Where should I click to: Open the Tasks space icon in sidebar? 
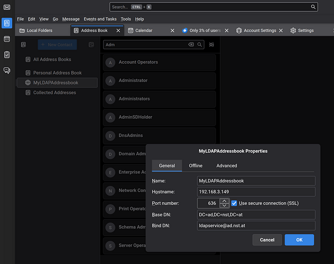7,54
